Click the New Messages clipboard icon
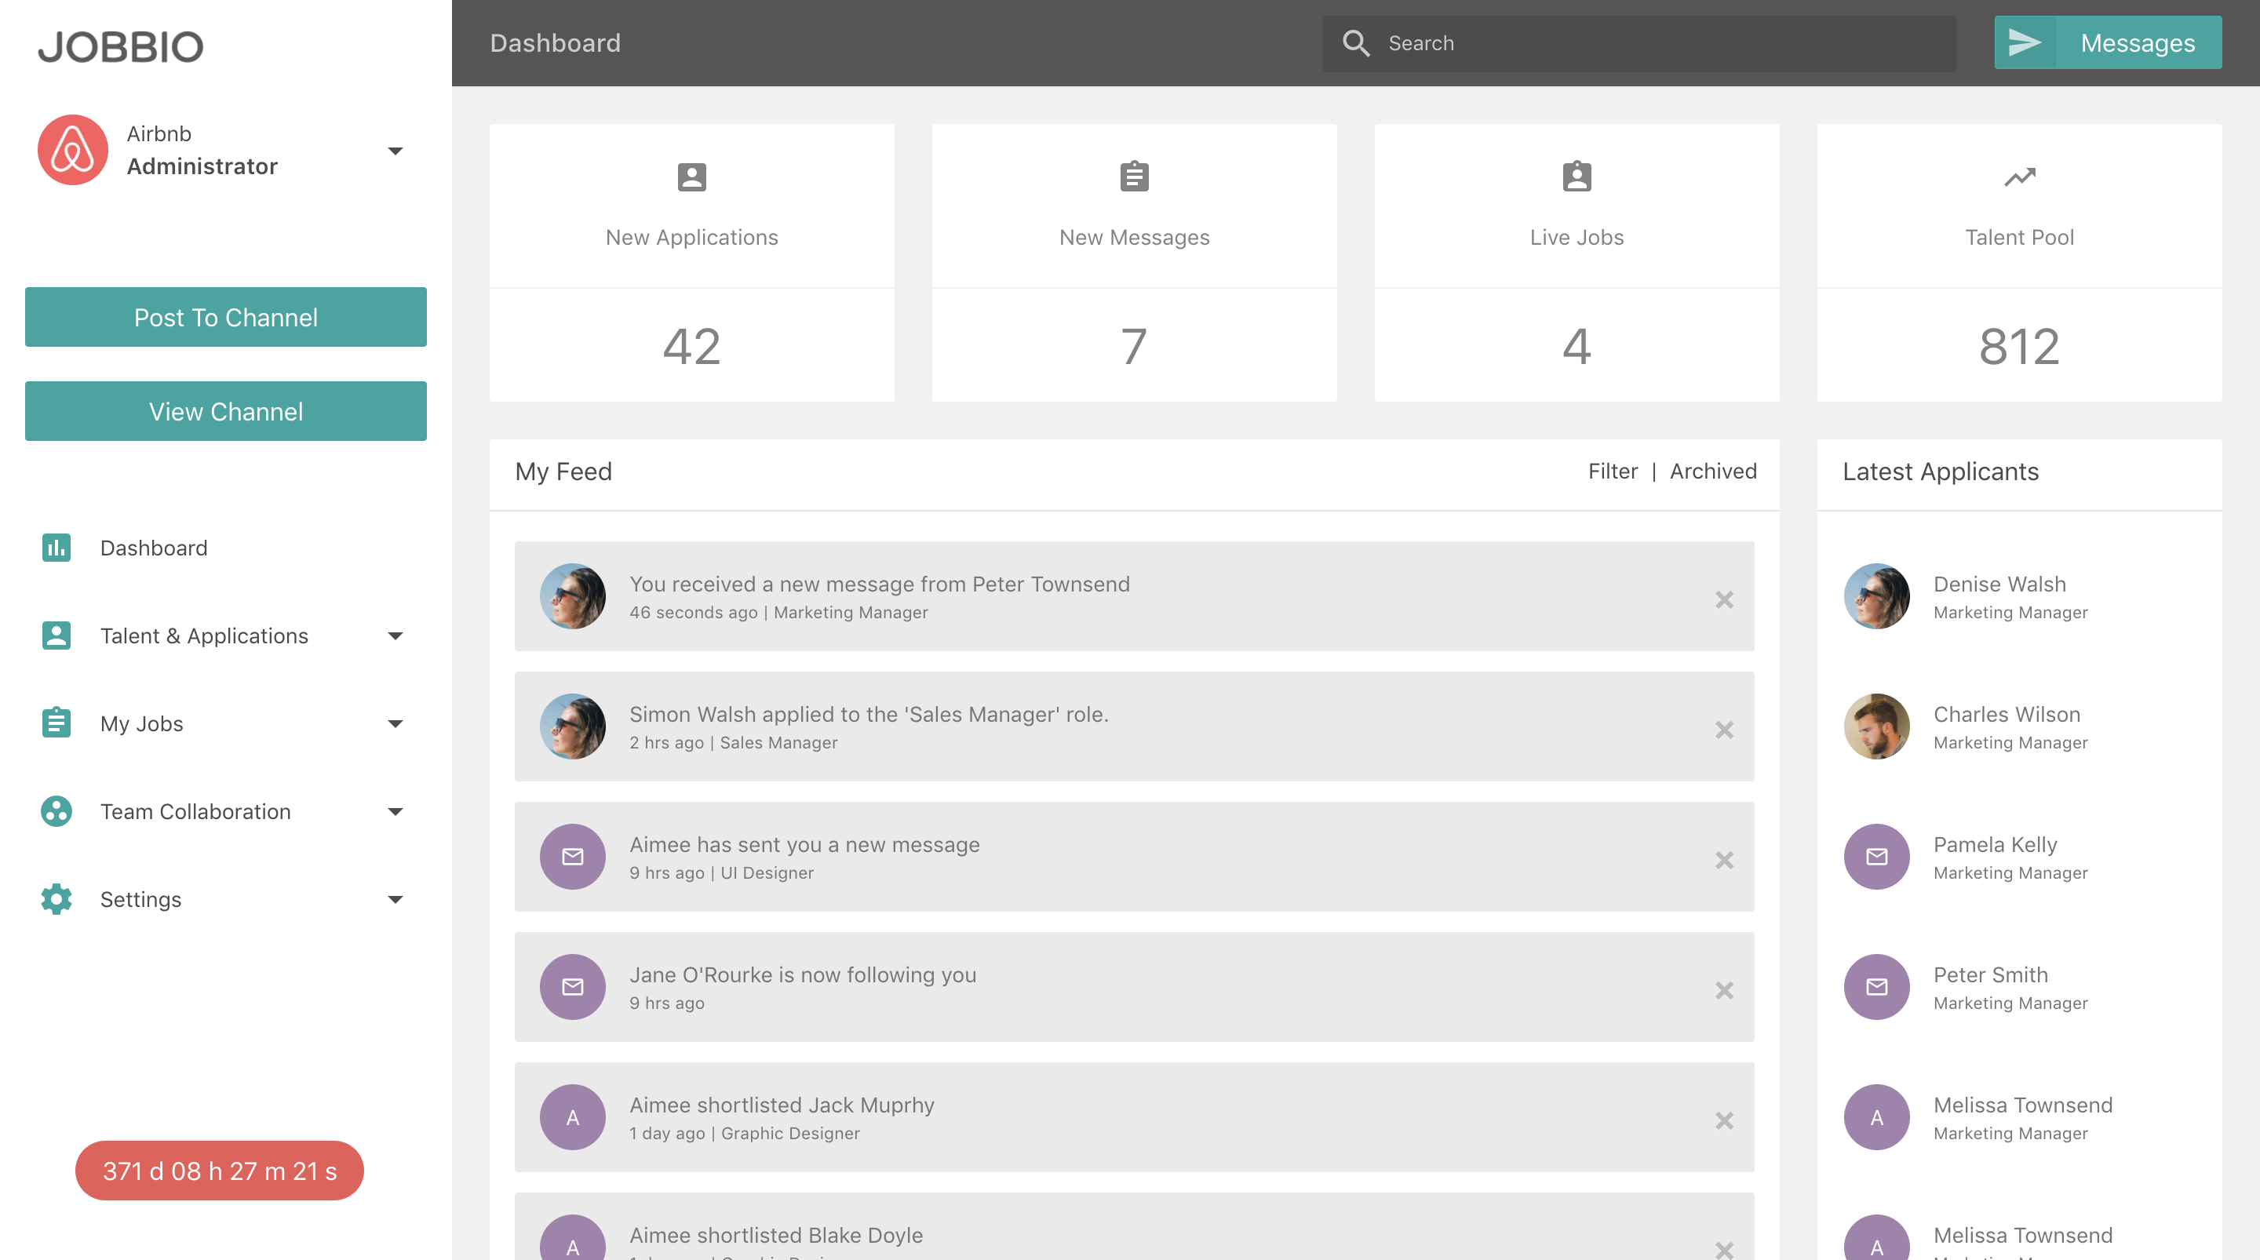The width and height of the screenshot is (2260, 1260). pyautogui.click(x=1133, y=177)
